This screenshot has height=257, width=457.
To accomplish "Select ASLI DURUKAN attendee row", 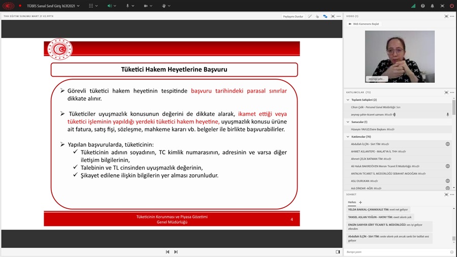I will 398,181.
